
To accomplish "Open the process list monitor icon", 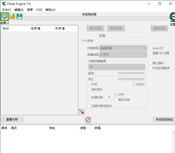I will (5, 17).
